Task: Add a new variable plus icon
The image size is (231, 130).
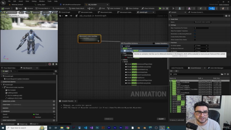Action: (54, 112)
